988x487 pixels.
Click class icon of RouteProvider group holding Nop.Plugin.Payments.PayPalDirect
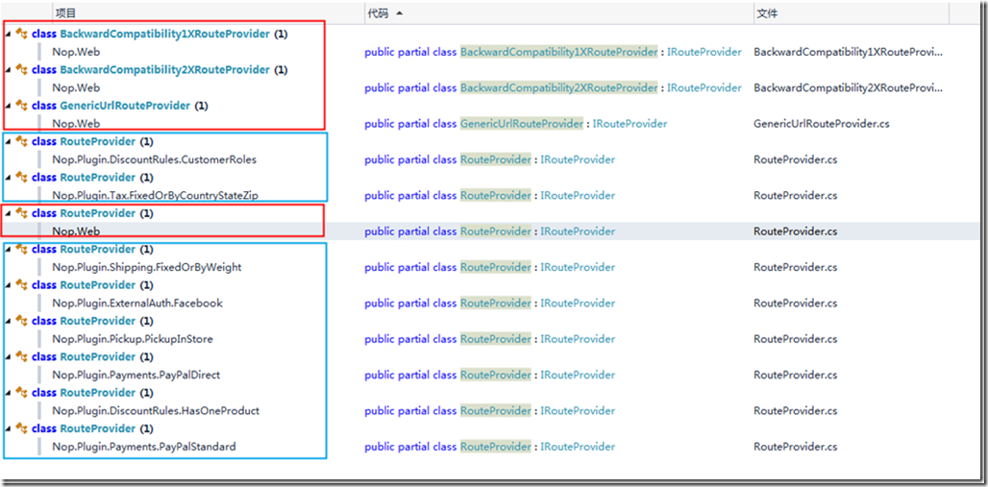22,356
